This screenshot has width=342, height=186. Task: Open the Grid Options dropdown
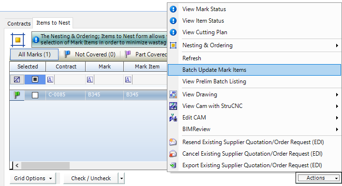pyautogui.click(x=33, y=178)
